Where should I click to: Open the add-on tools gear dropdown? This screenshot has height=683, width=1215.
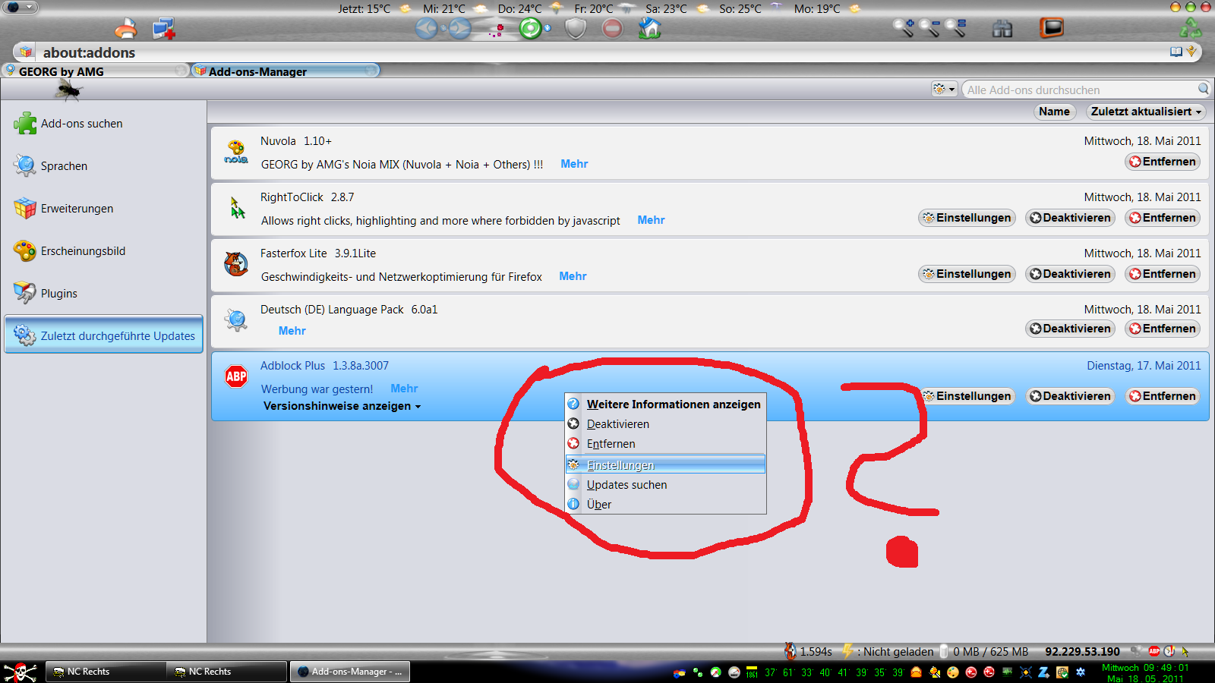(x=944, y=90)
